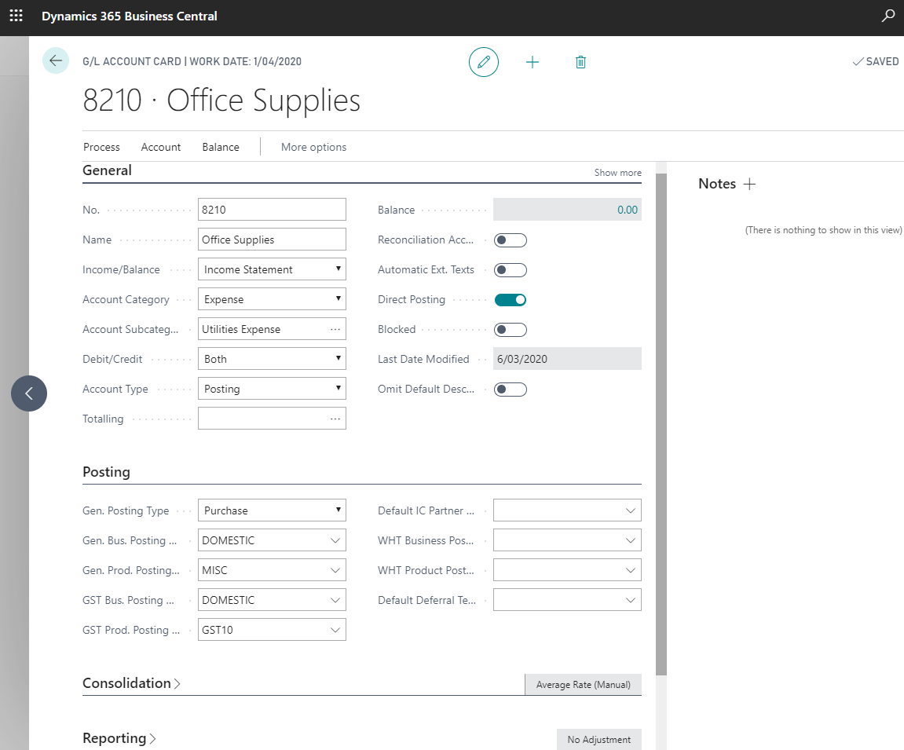
Task: Click Show more in General section
Action: click(x=617, y=173)
